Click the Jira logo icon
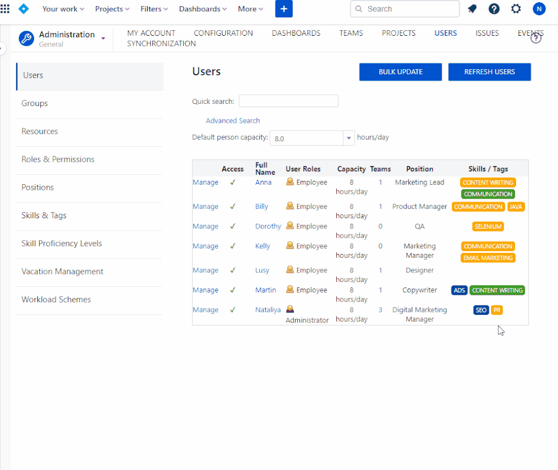Image resolution: width=558 pixels, height=470 pixels. (x=23, y=8)
